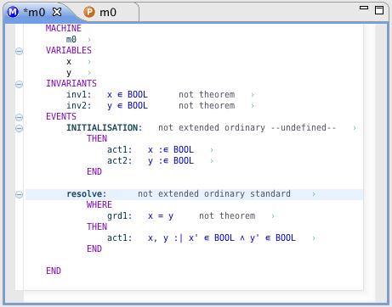This screenshot has width=392, height=307.
Task: Edit assignment y :∈ BOOL
Action: 171,161
